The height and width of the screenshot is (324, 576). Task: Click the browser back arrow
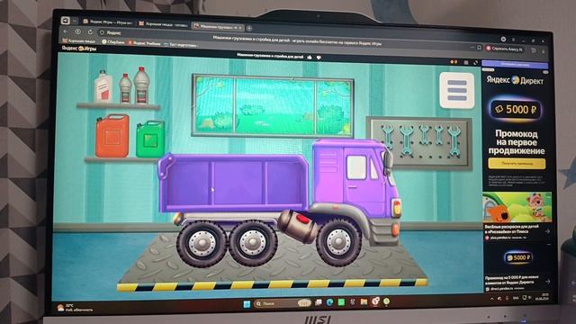[x=66, y=31]
